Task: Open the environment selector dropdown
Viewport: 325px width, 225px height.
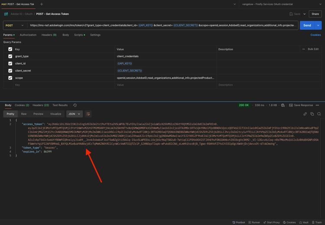Action: click(282, 4)
